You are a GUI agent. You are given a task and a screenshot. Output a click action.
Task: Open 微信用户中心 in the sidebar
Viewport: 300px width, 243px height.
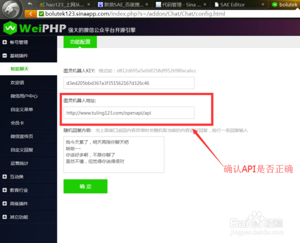click(28, 96)
